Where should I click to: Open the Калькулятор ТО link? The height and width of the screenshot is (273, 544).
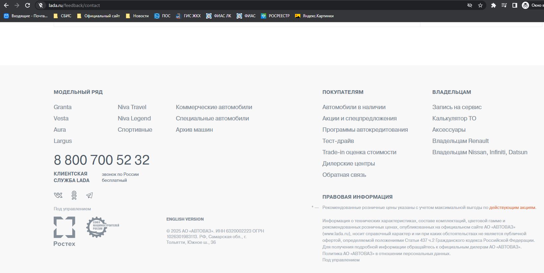coord(454,118)
